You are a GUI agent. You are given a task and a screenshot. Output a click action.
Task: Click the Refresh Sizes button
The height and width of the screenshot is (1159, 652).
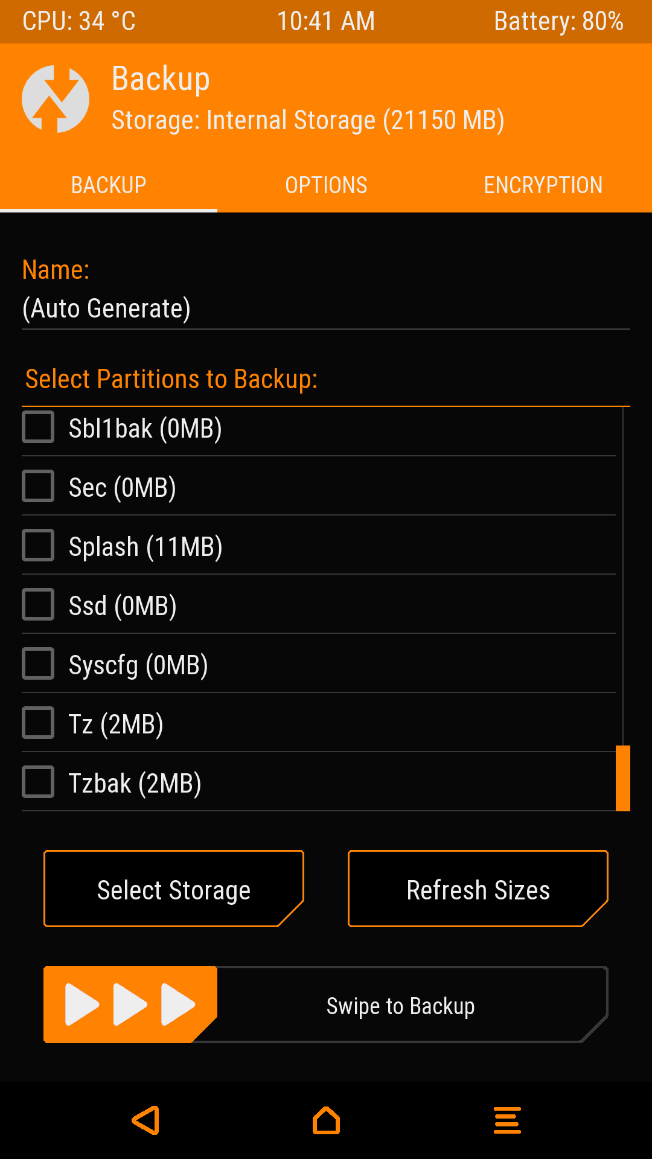click(478, 889)
